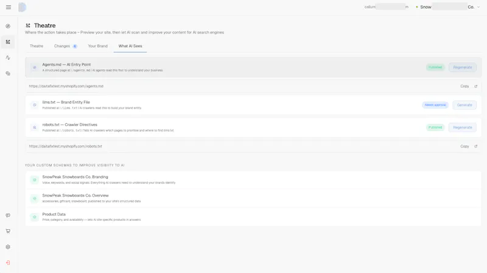Select the What AI Sees tab
This screenshot has width=487, height=273.
tap(130, 46)
